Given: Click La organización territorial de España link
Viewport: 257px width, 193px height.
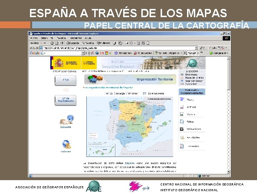Looking at the screenshot, I should click(108, 88).
